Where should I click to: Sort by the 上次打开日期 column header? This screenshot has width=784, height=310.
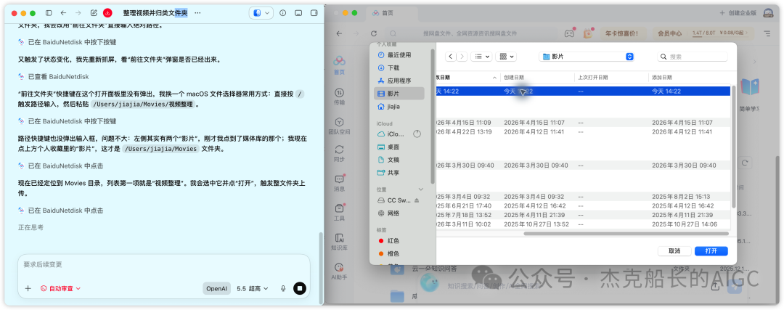click(x=611, y=78)
